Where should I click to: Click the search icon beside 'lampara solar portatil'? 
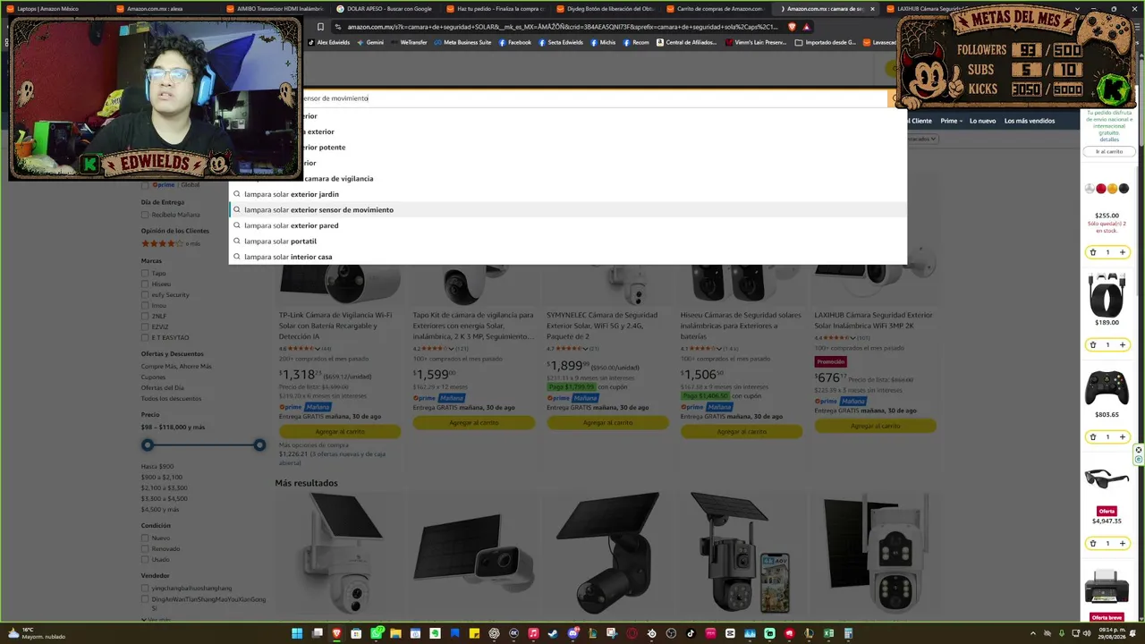(x=237, y=241)
